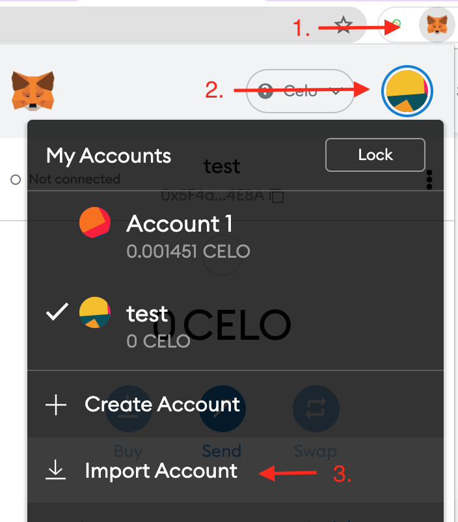458x522 pixels.
Task: Click the MetaMask extension icon in browser toolbar
Action: click(x=437, y=25)
